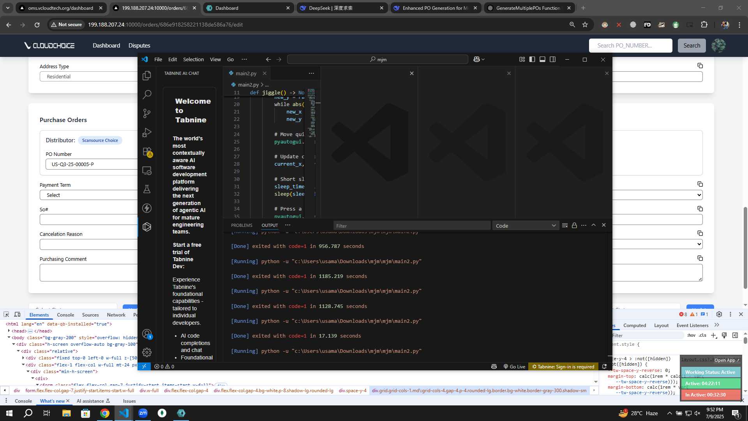
Task: Open the VS Code Explorer view
Action: tap(147, 76)
